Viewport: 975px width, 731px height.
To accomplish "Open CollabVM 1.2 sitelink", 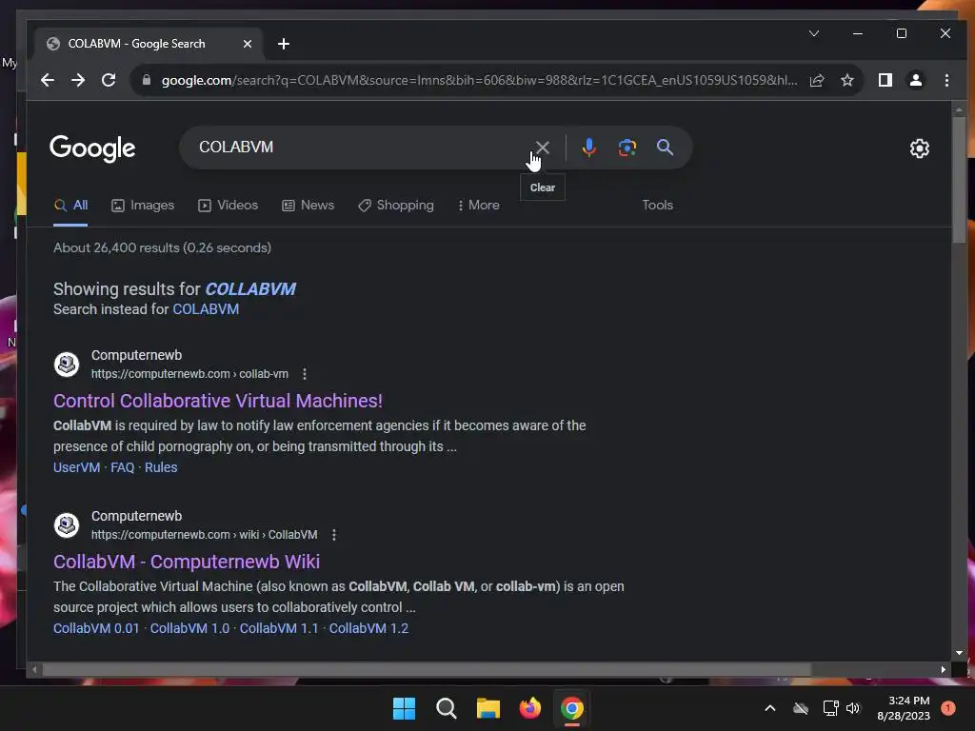I will pos(368,628).
